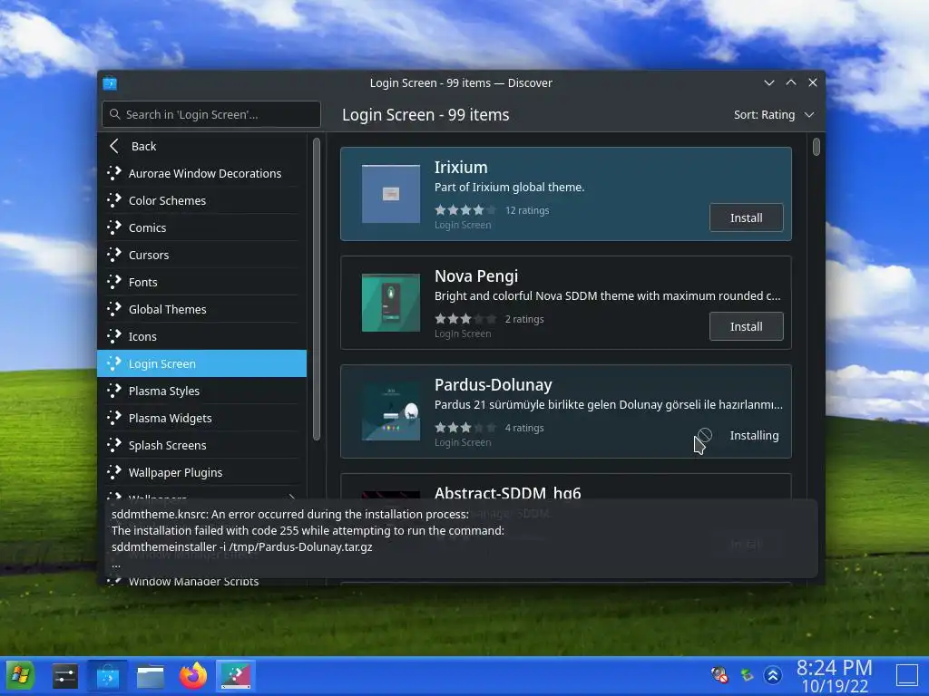Click 'Part of Irixium global theme.' description

pos(510,187)
